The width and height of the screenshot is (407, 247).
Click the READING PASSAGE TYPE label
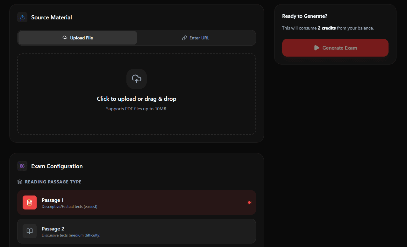point(53,182)
